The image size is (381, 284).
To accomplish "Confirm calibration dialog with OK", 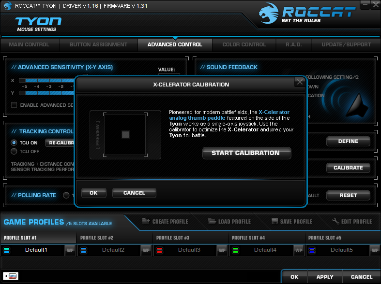I will [94, 193].
